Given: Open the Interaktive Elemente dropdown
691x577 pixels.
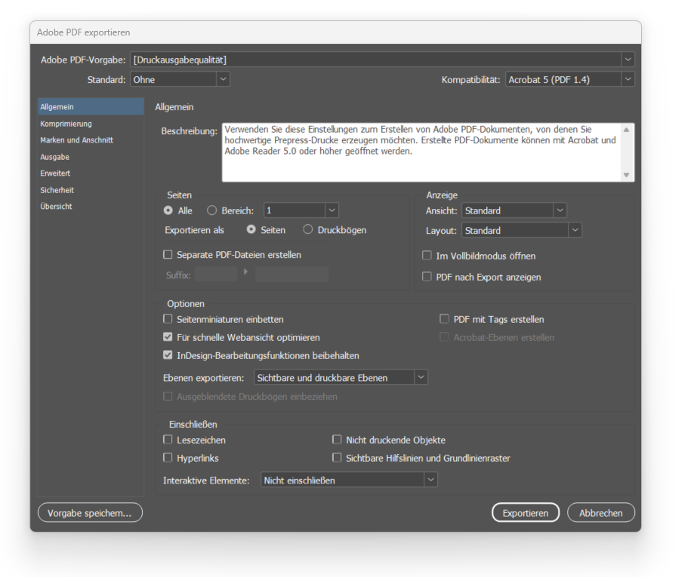Looking at the screenshot, I should click(x=429, y=479).
